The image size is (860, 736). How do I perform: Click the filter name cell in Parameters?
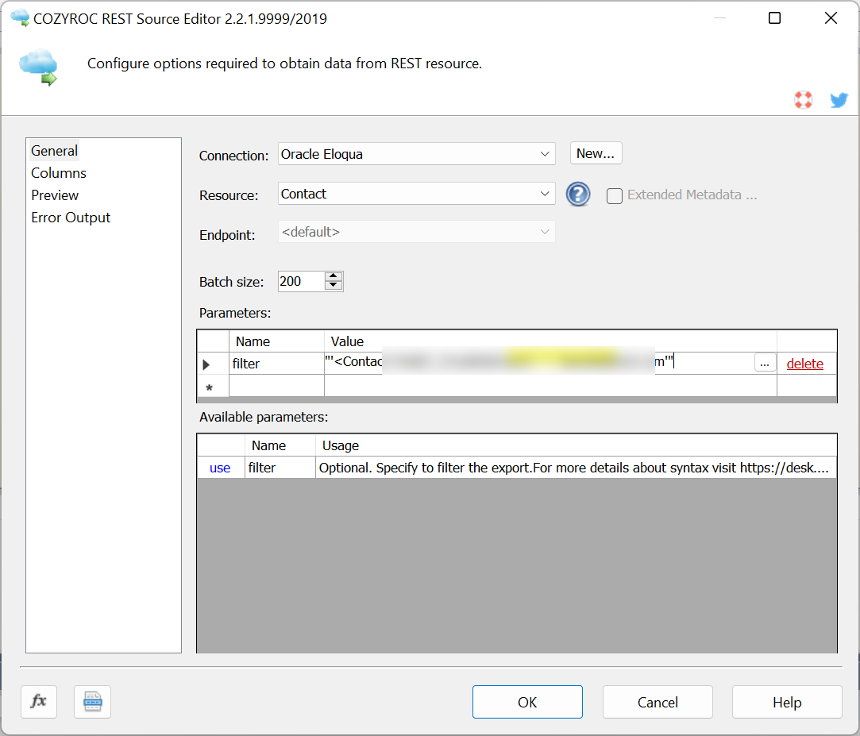tap(276, 364)
